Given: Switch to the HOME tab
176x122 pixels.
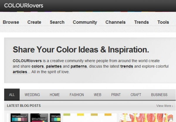Looking at the screenshot, I should (x=55, y=95).
